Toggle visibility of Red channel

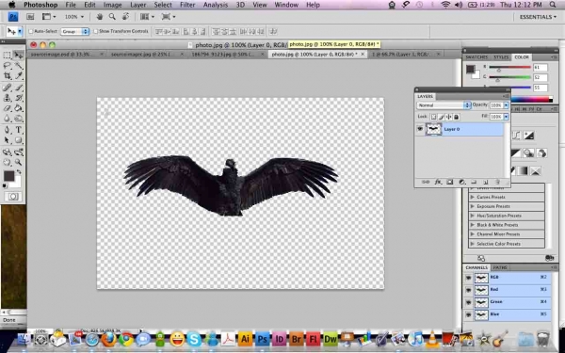[x=468, y=290]
